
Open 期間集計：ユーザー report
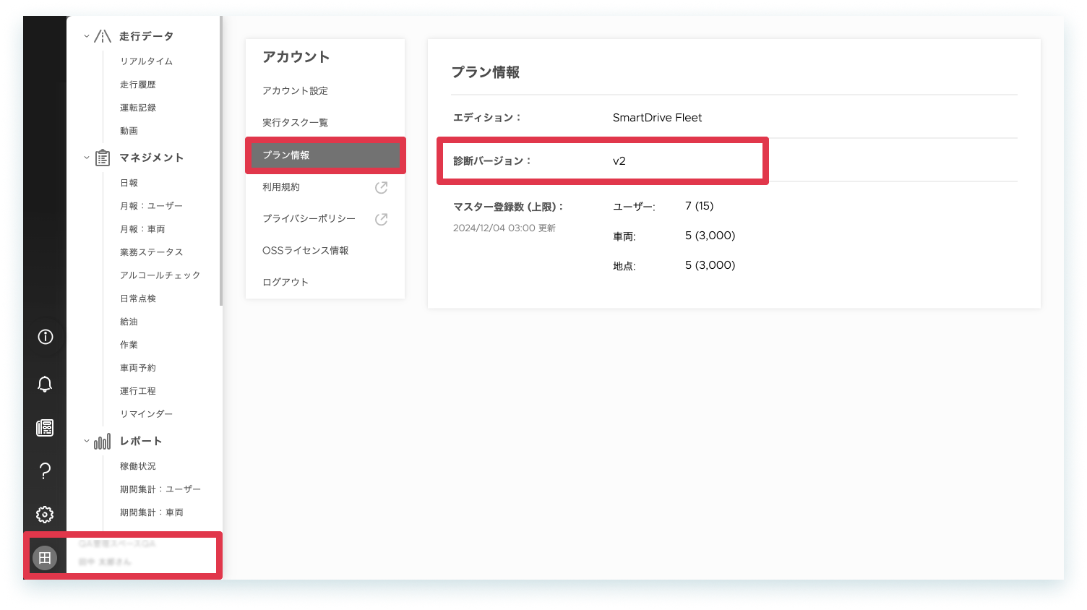pyautogui.click(x=160, y=489)
